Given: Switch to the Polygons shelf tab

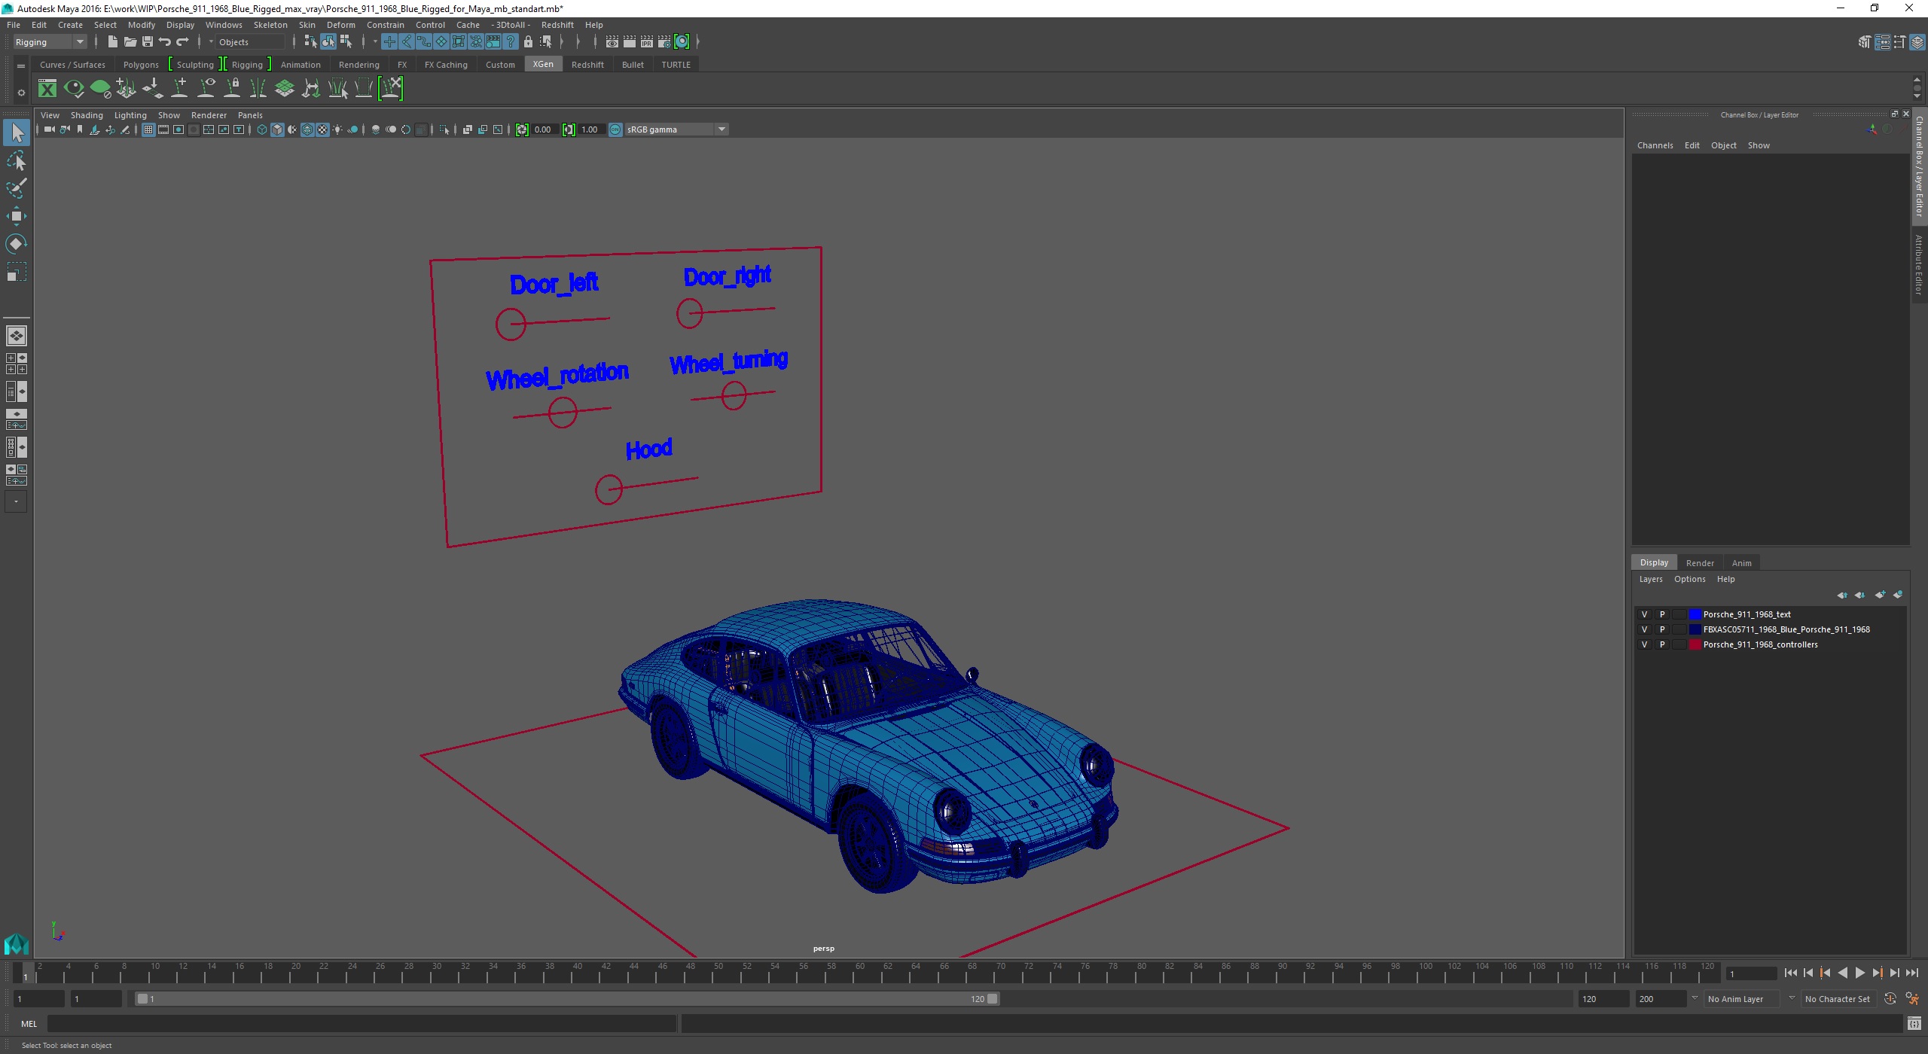Looking at the screenshot, I should 141,65.
